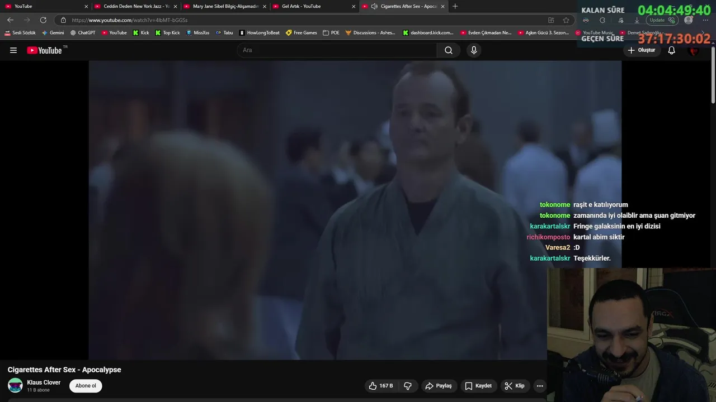Open Klaus Clover channel avatar
Screen dimensions: 716x402
[15, 385]
